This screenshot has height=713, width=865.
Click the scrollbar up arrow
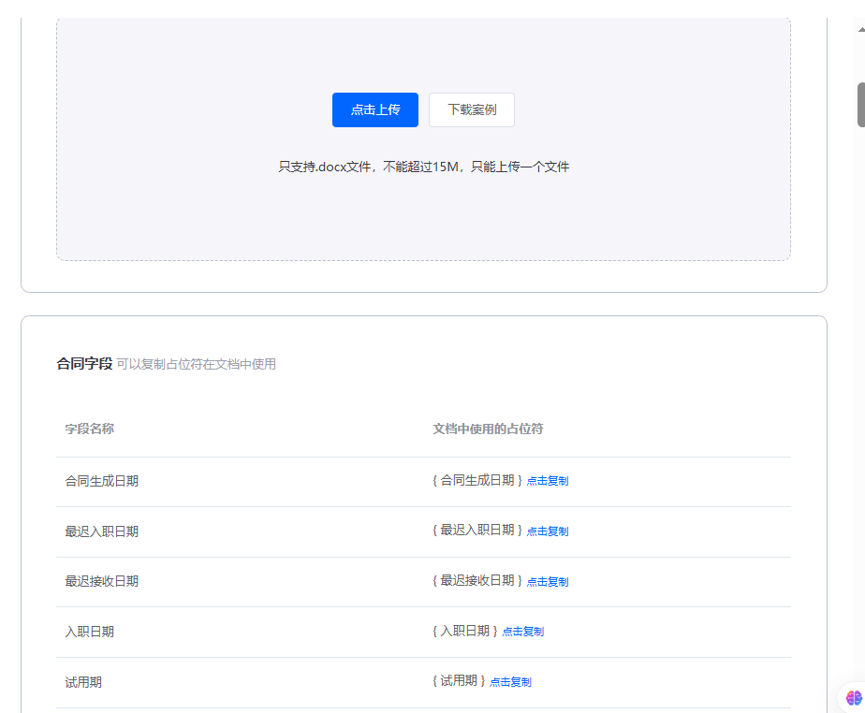coord(861,29)
